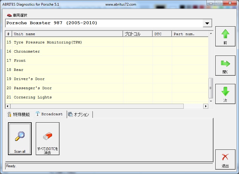Select the Driver's Door row
Viewport: 239px width, 174px height.
107,79
